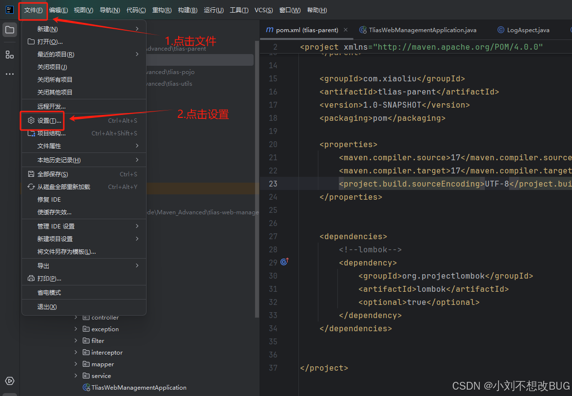Choose Close Other Projects entry
The width and height of the screenshot is (572, 396).
[84, 93]
